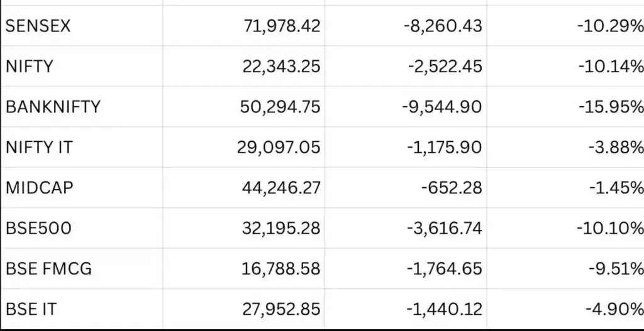644x331 pixels.
Task: Click the value 29,097.05 cell
Action: (281, 148)
